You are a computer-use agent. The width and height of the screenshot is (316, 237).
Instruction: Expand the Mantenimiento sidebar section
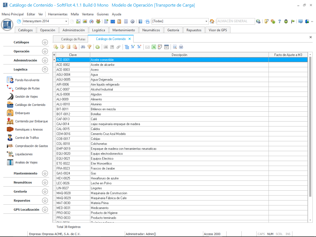click(45, 173)
